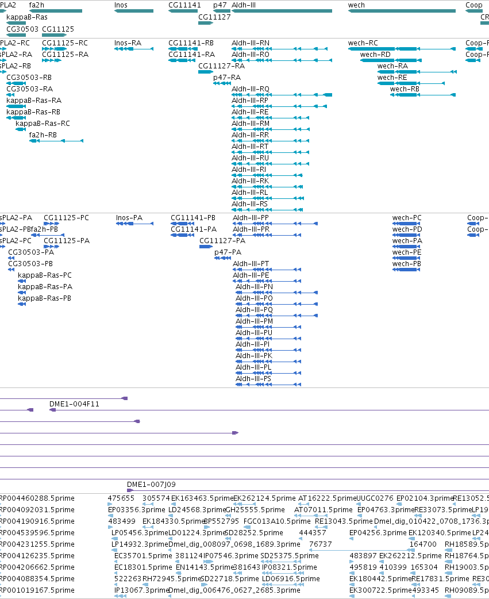
Task: Click the FGC013A10.5prime label
Action: [277, 521]
